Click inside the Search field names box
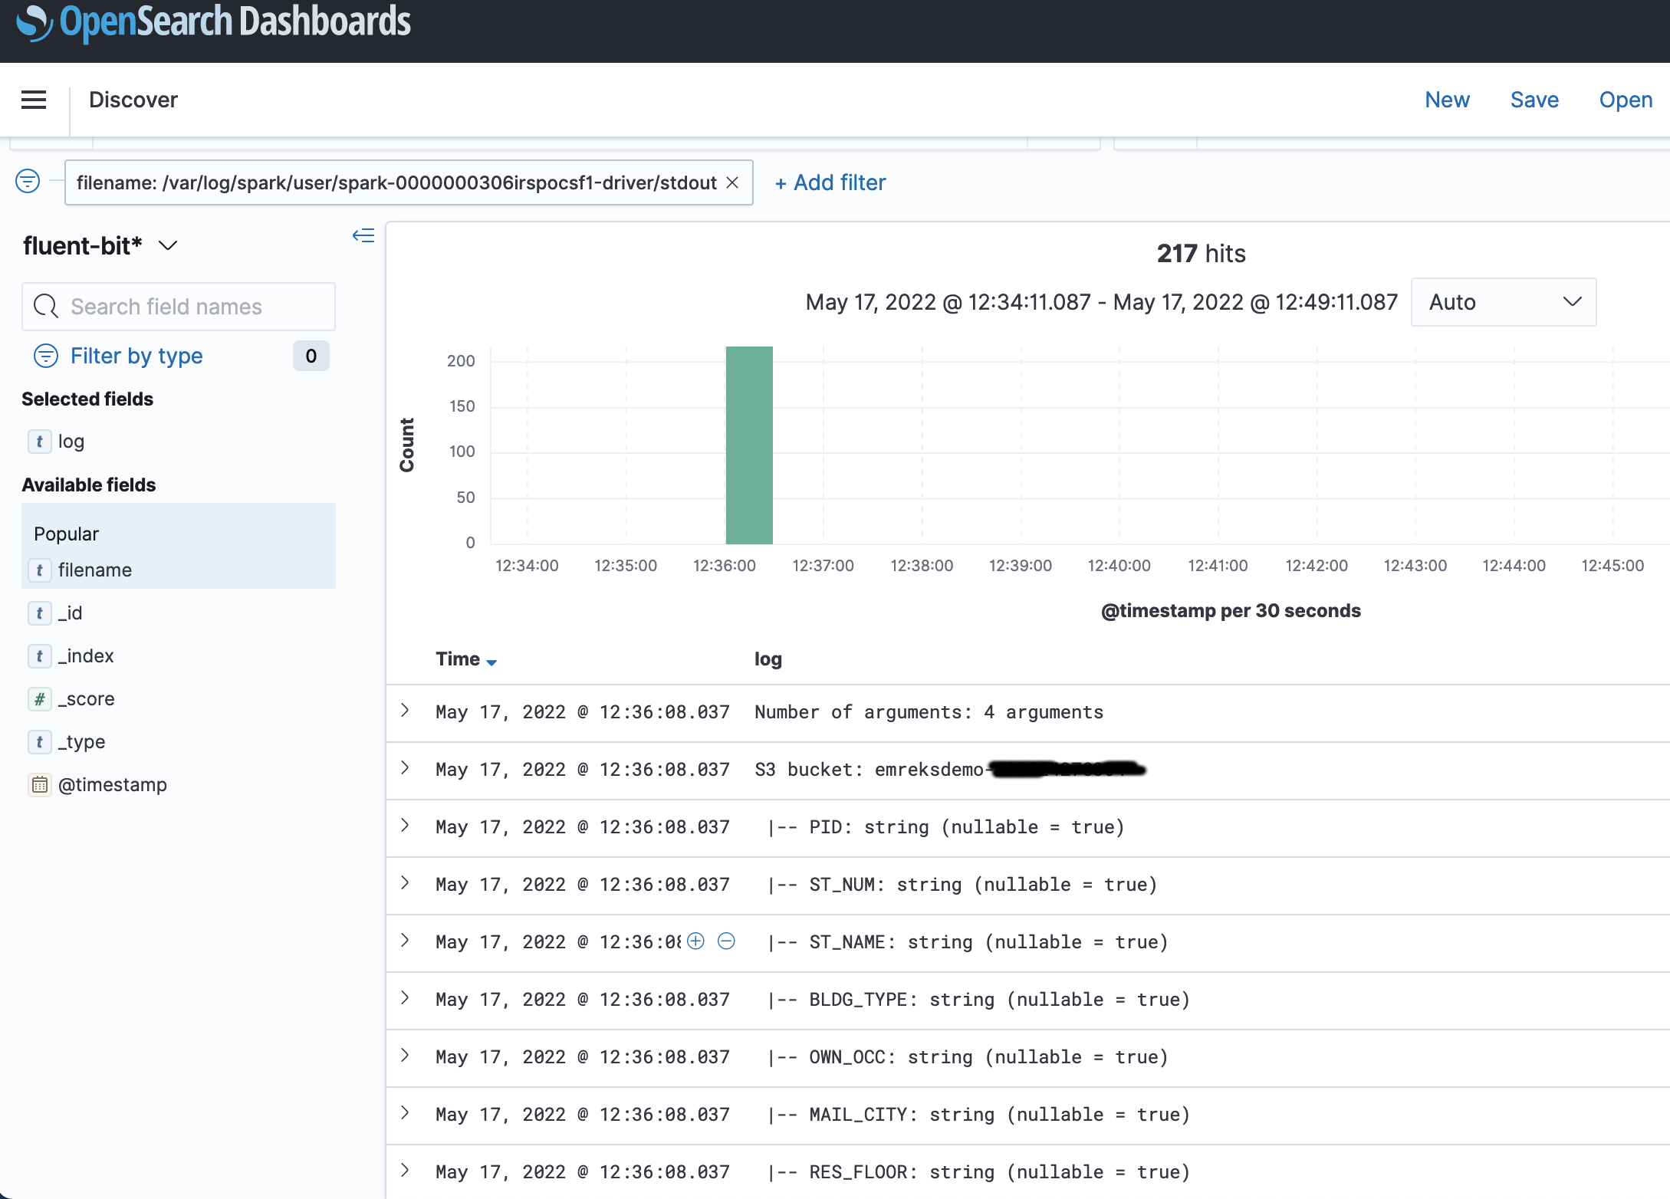This screenshot has height=1199, width=1670. pyautogui.click(x=178, y=306)
